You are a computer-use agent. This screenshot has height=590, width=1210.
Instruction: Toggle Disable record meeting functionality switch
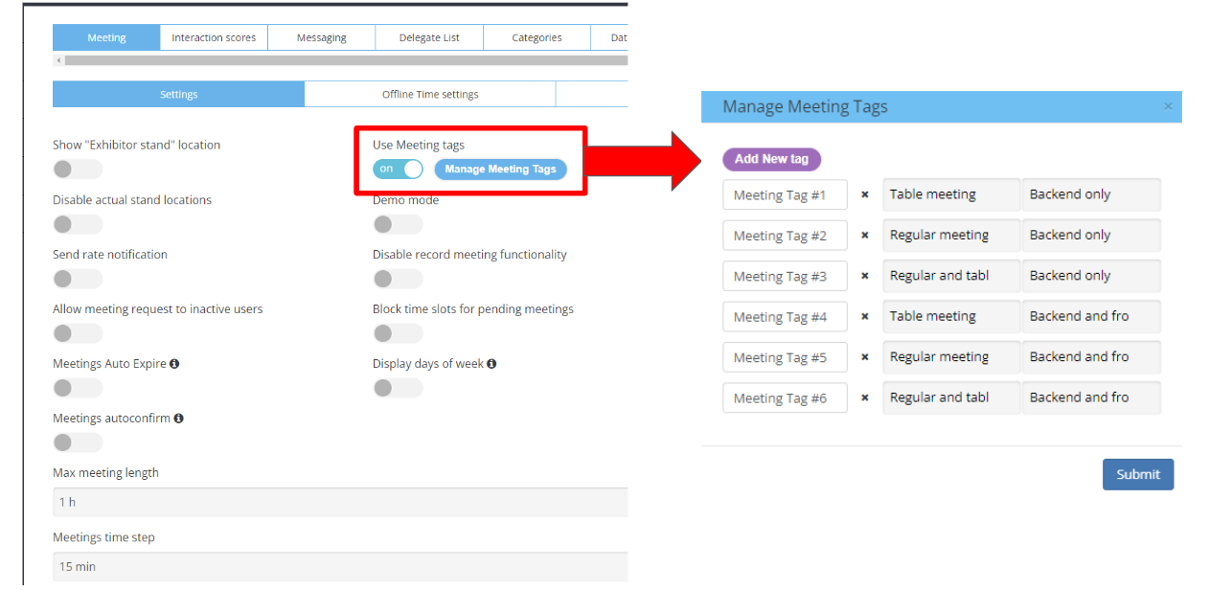pos(398,279)
